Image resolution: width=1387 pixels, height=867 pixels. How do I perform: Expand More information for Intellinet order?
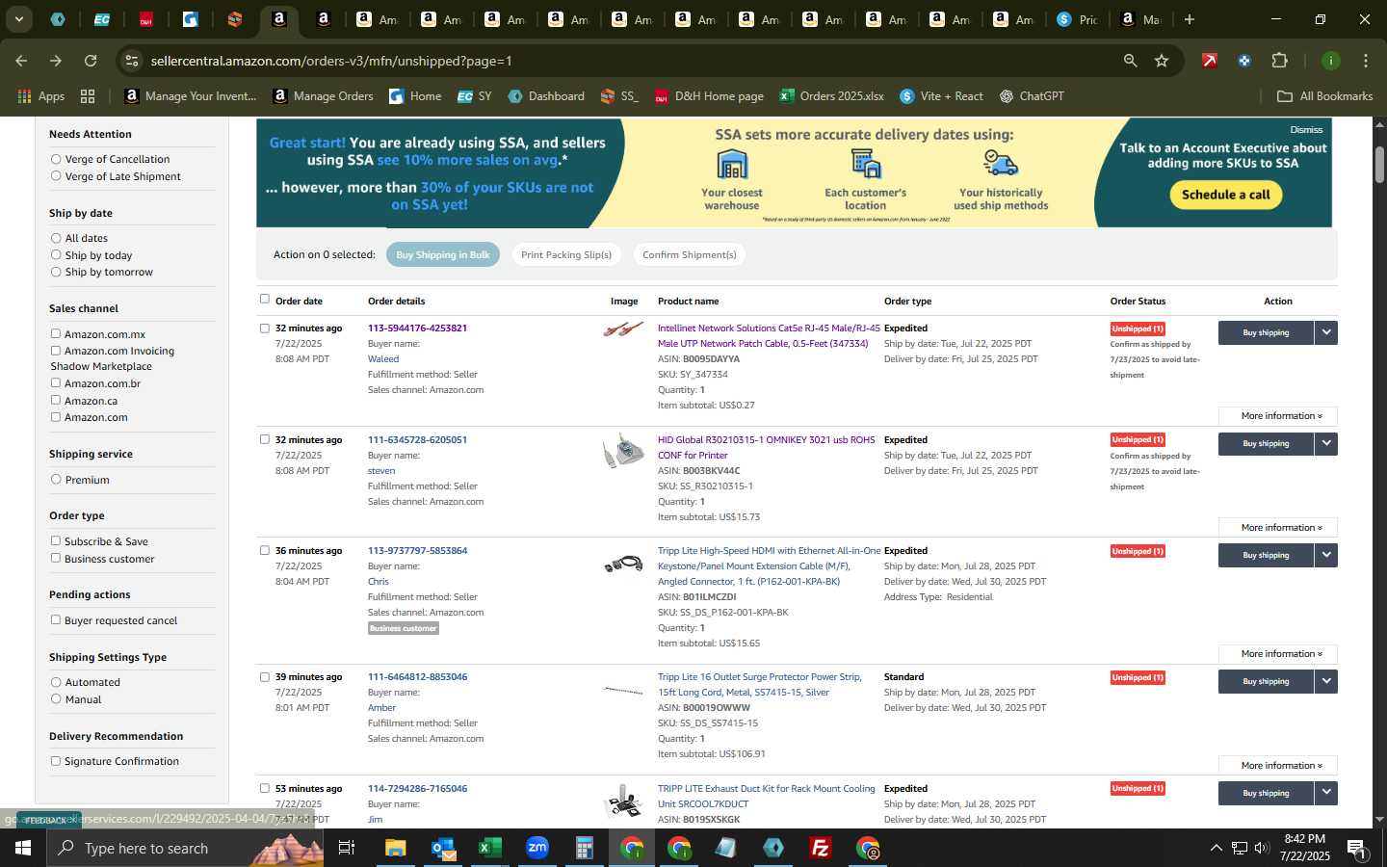1277,416
